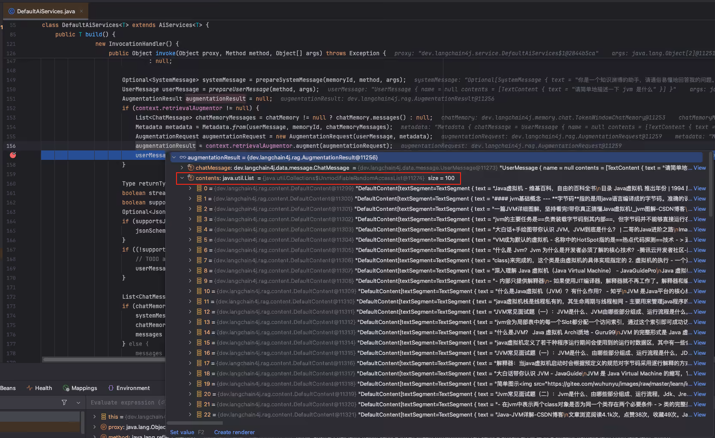Click the Mappings globe icon

[66, 388]
